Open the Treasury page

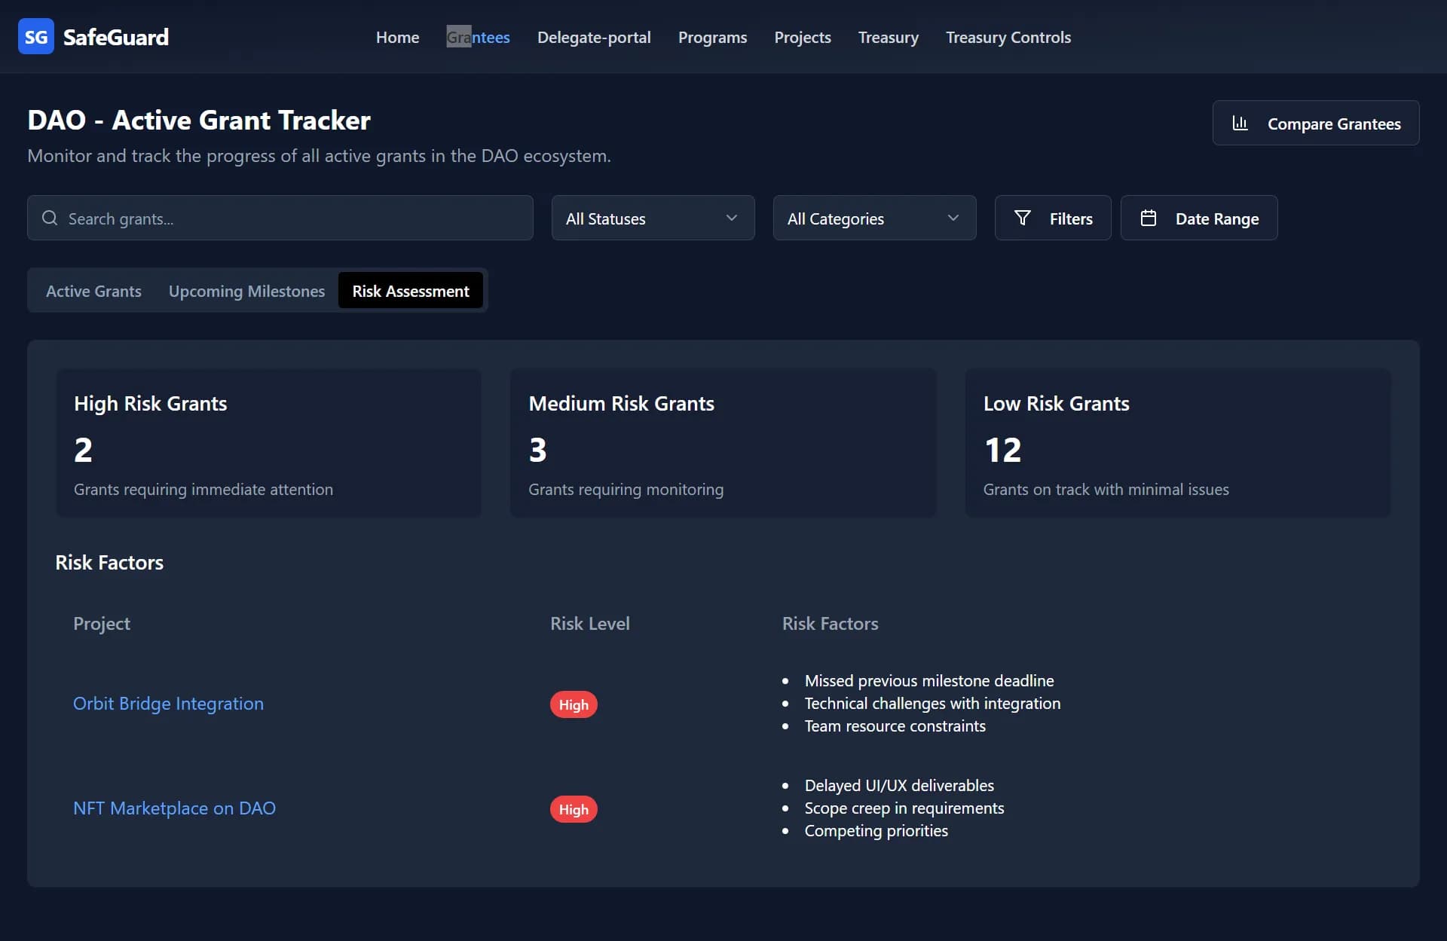pyautogui.click(x=888, y=37)
